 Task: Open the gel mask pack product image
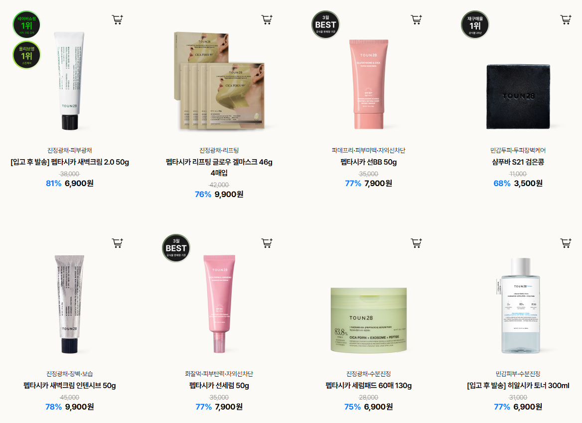(x=219, y=81)
